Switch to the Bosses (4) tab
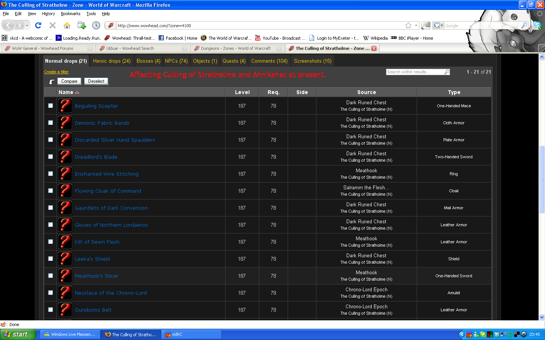545x340 pixels. (148, 61)
